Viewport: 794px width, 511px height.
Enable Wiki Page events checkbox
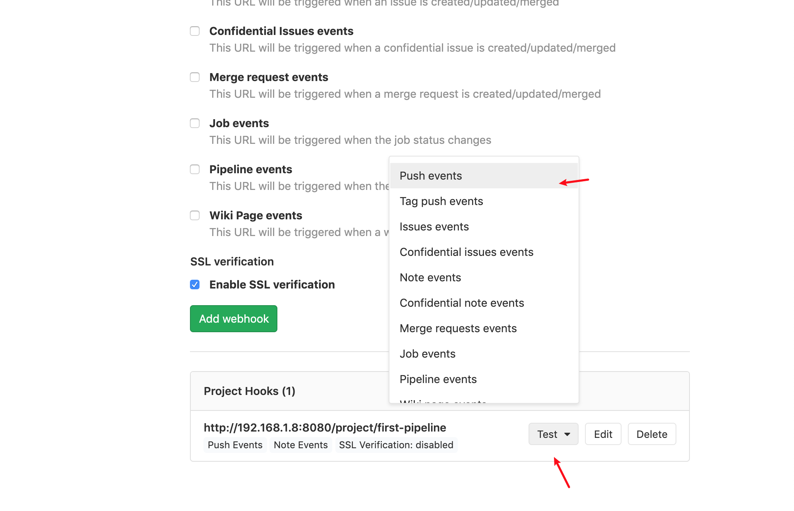point(195,215)
